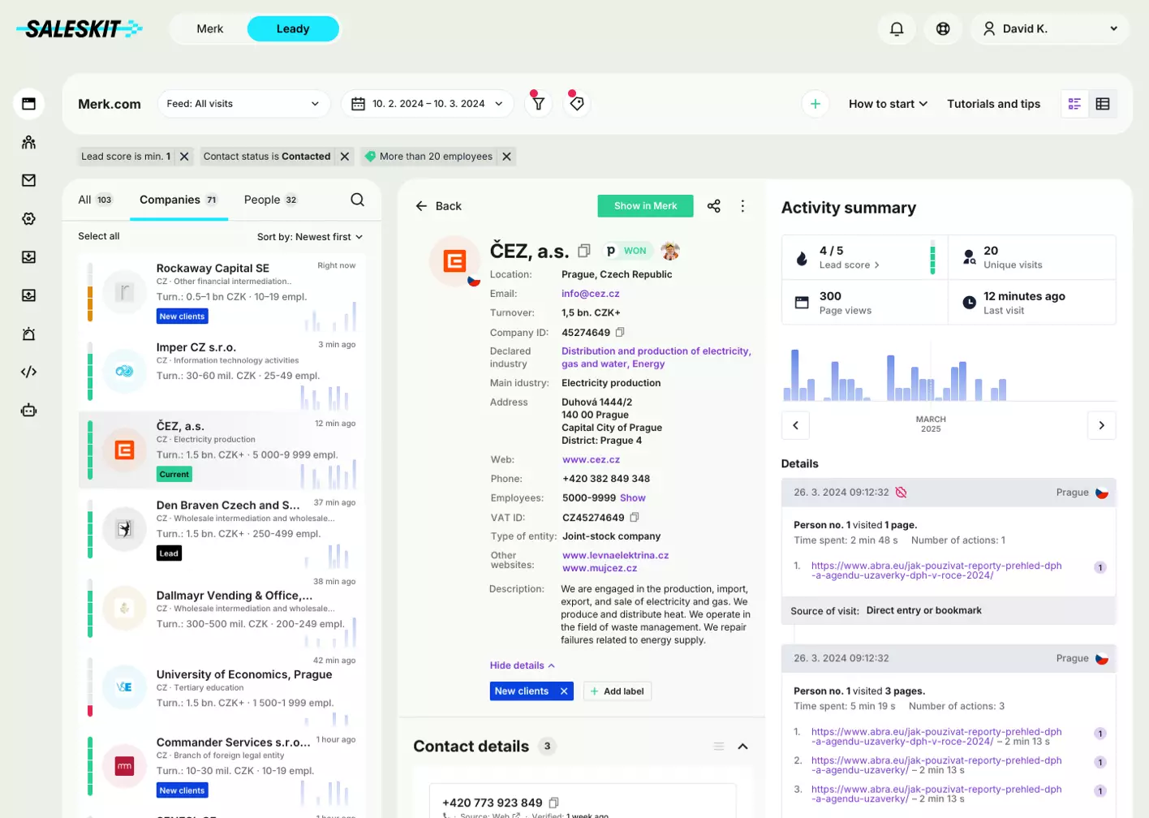Share the ČEZ company profile
Viewport: 1149px width, 818px height.
(x=714, y=206)
